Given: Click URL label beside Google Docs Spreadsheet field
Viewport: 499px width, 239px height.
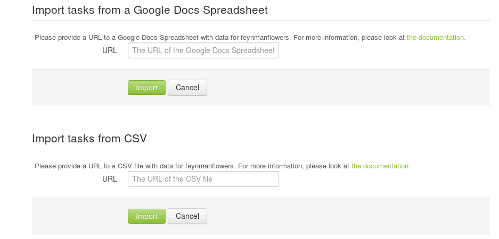Looking at the screenshot, I should click(x=110, y=50).
